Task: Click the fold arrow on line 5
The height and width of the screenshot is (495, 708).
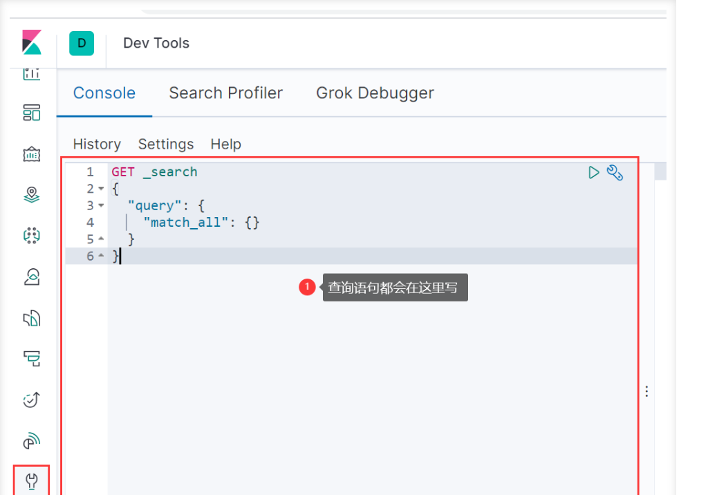Action: pyautogui.click(x=101, y=239)
